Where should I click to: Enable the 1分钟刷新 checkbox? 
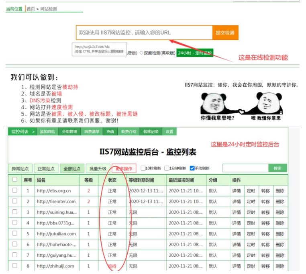click(167, 168)
